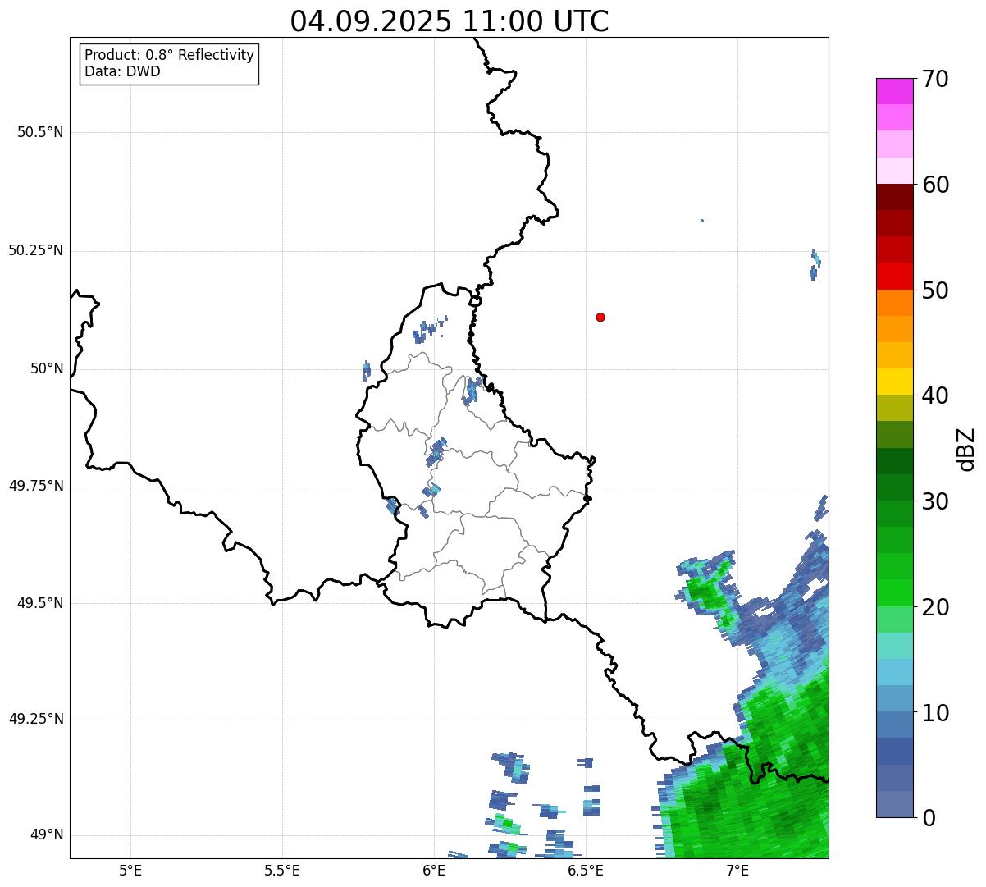Click the '50.25°N' latitude label
Screen dimensions: 986x887
click(35, 250)
